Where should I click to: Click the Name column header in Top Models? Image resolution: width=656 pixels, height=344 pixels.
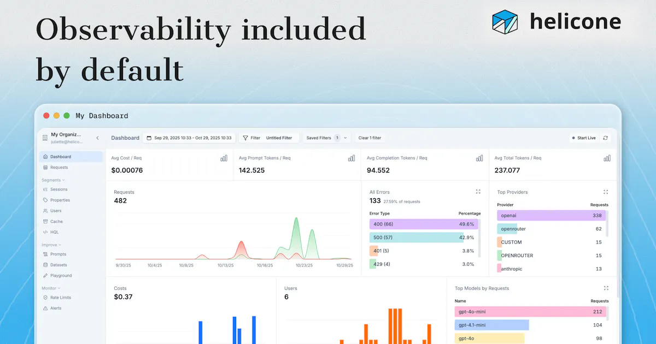(460, 301)
